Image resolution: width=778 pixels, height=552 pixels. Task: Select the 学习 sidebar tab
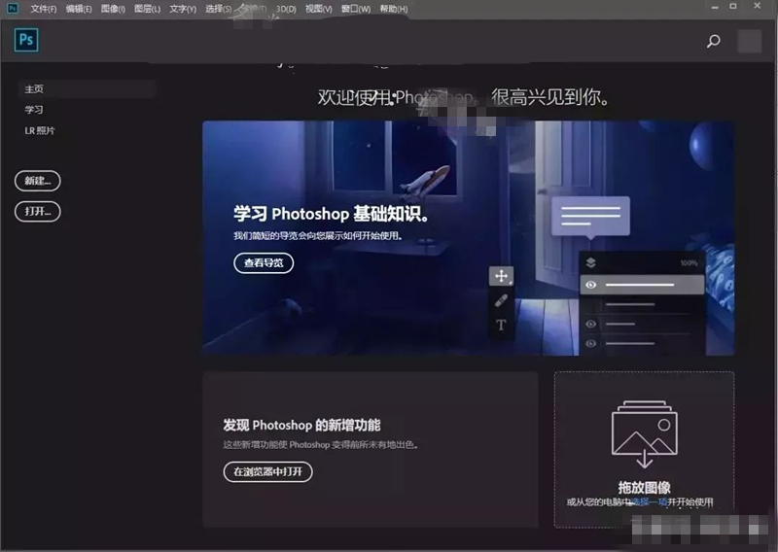pos(34,110)
